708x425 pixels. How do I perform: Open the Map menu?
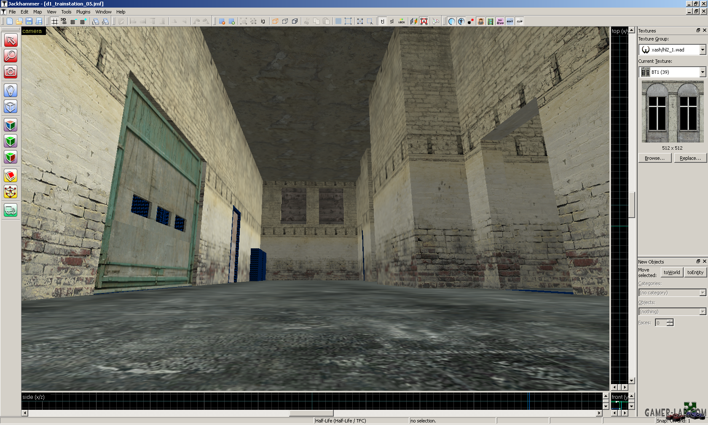pos(38,12)
